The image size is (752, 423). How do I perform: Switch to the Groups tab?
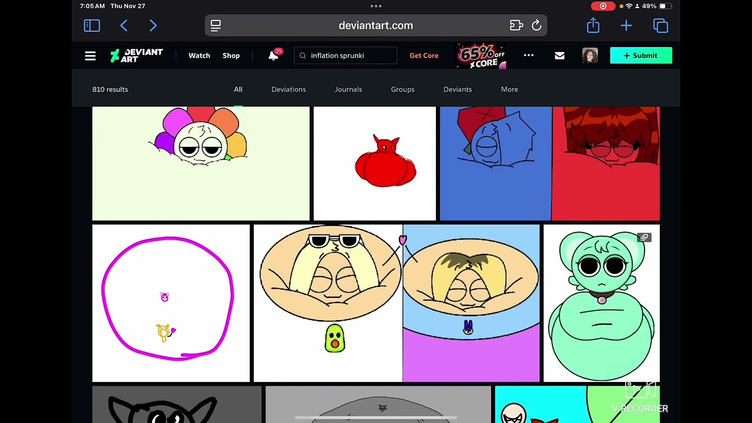coord(402,89)
